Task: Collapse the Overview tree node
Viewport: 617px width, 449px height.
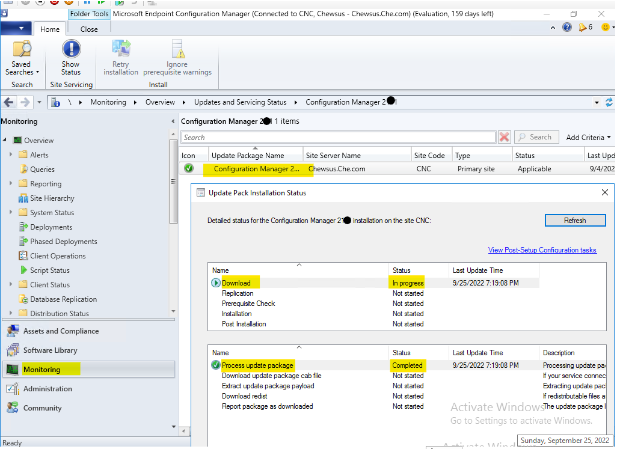Action: click(x=5, y=140)
